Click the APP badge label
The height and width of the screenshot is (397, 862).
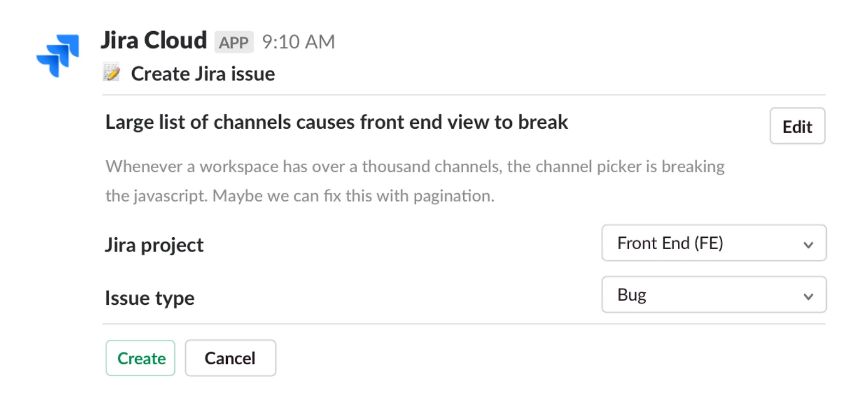(234, 43)
